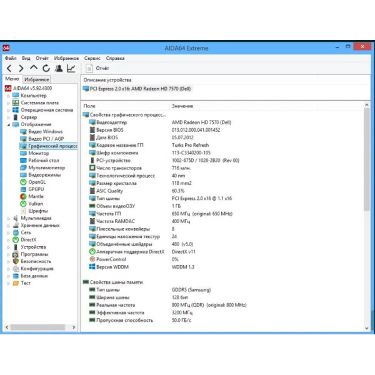The image size is (375, 375).
Task: Go back with the left arrow toolbar icon
Action: (x=9, y=68)
